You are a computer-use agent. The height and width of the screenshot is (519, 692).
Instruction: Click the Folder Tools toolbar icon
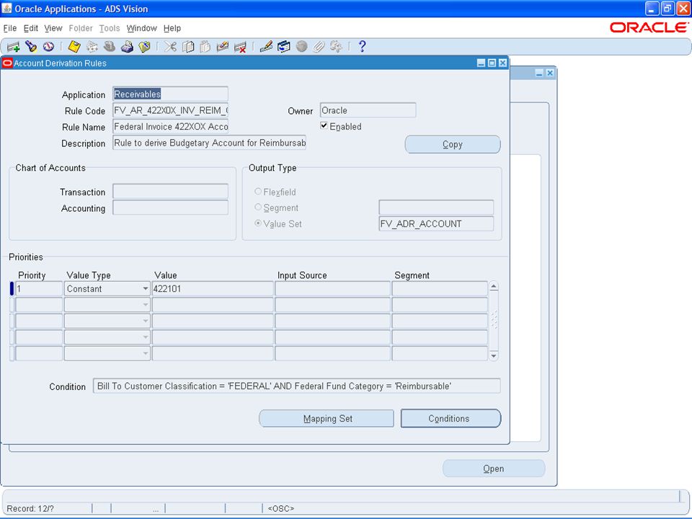[337, 46]
